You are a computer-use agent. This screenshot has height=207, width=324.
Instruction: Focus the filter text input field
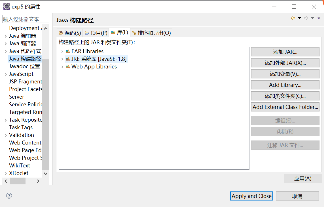pos(26,19)
